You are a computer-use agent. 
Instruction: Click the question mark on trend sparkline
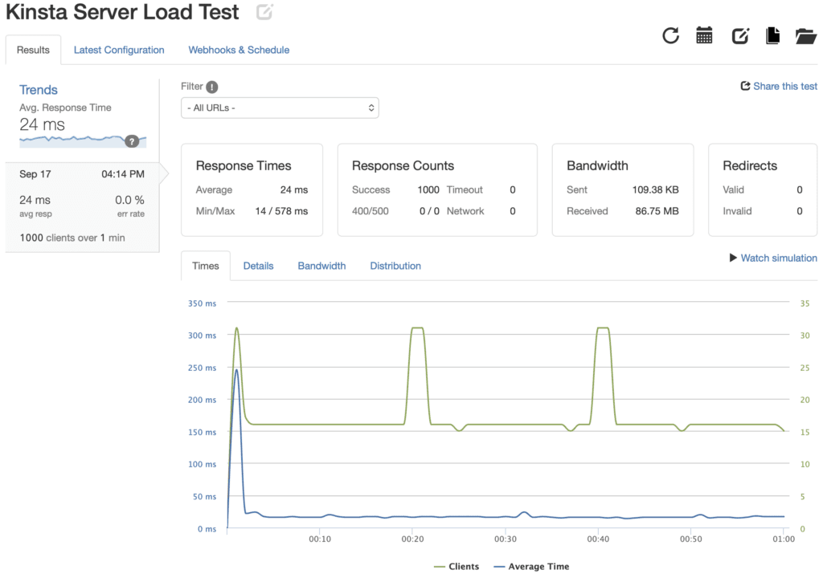click(x=132, y=141)
